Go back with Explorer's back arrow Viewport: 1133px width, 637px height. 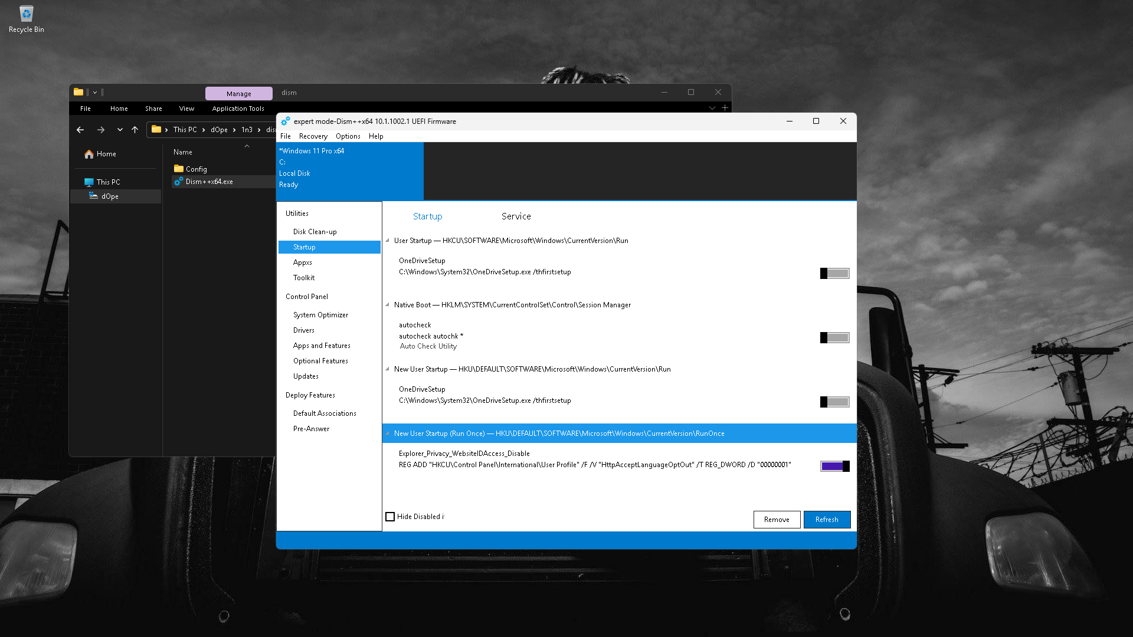pyautogui.click(x=80, y=130)
